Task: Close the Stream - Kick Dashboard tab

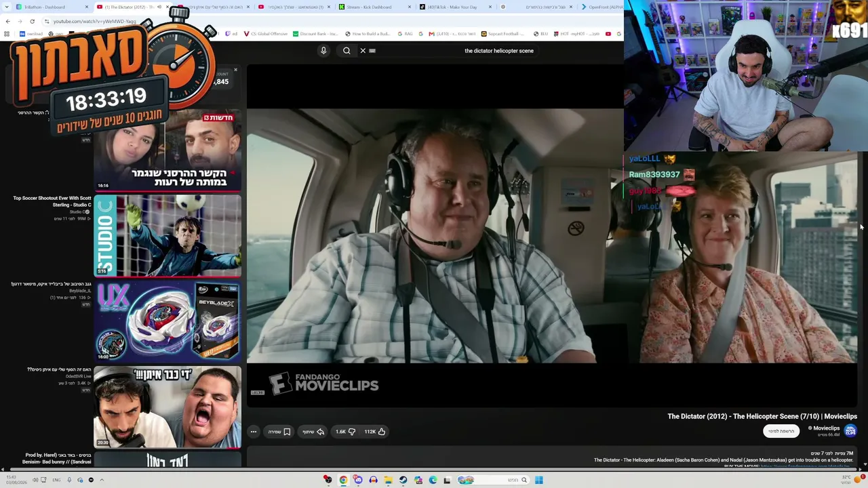Action: point(410,7)
